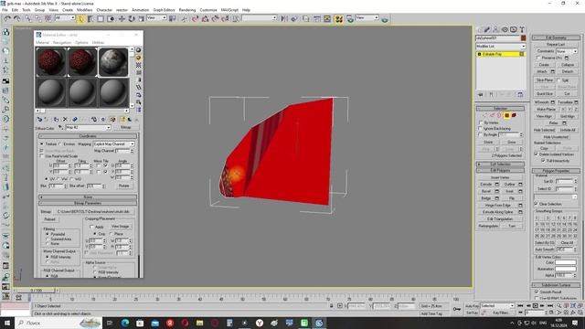Choose the Select and Rotate tool
The width and height of the screenshot is (585, 329).
[132, 18]
